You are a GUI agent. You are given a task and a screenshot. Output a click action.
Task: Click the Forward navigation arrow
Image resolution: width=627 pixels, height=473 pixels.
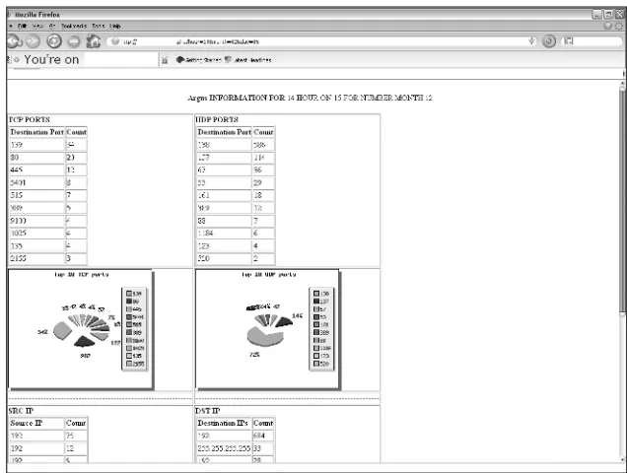pos(33,41)
